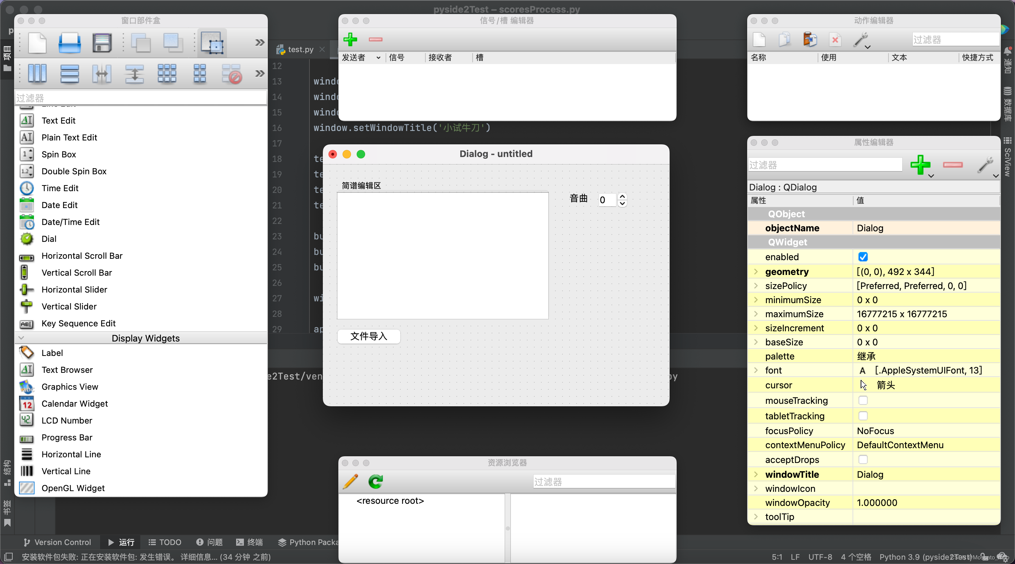Screen dimensions: 1015x564
Task: Uncheck the enabled property checkbox
Action: coord(863,256)
